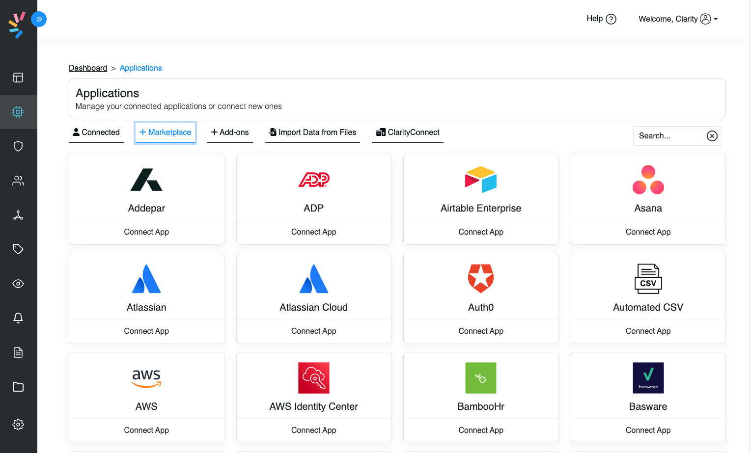Switch to the Marketplace tab
Screen dimensions: 751x453
pos(166,133)
